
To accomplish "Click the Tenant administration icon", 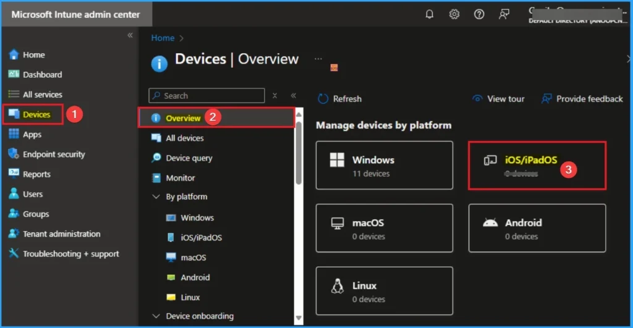I will [14, 233].
